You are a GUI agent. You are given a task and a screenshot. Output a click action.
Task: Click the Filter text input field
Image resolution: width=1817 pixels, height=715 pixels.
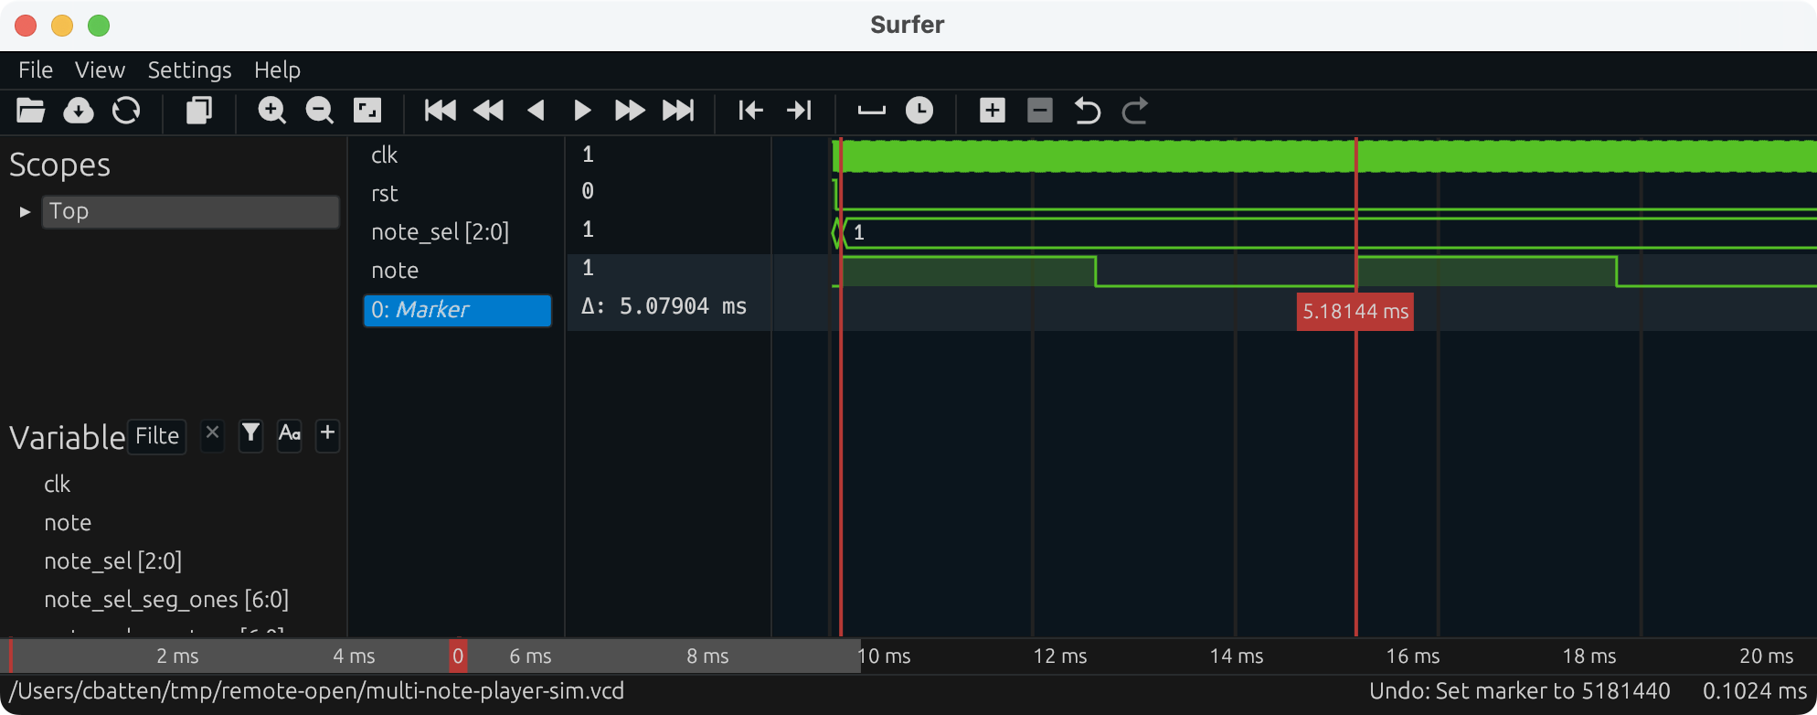coord(157,436)
